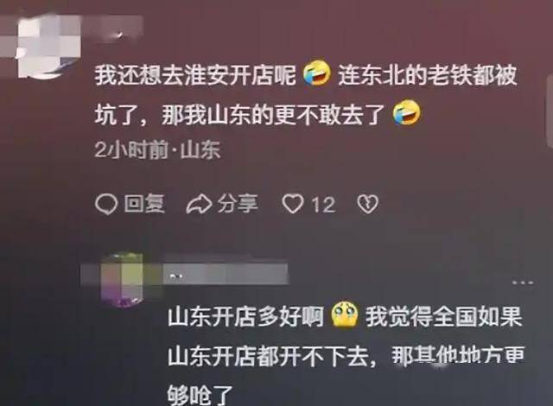Click the 分享 text label

(238, 204)
